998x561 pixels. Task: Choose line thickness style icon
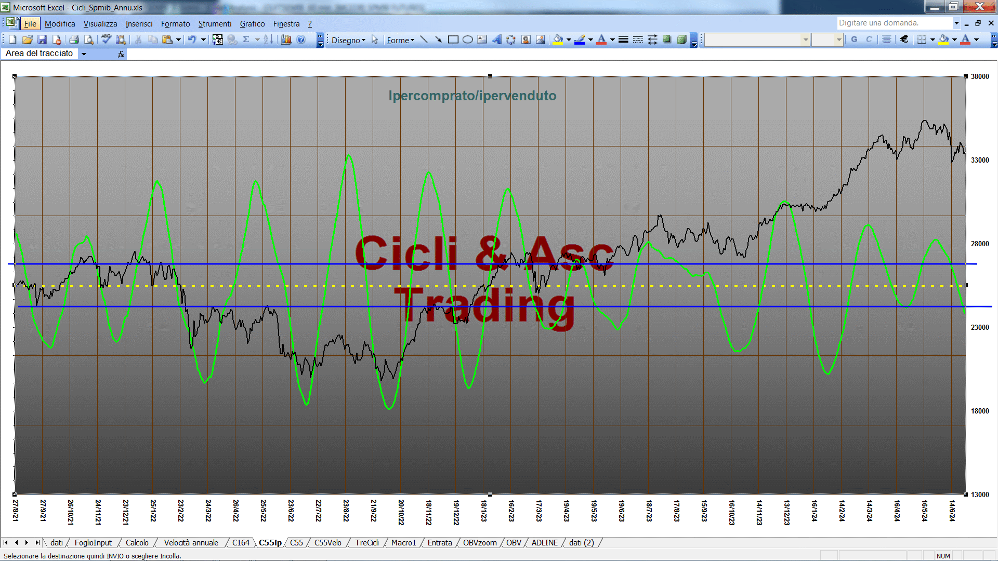coord(623,39)
